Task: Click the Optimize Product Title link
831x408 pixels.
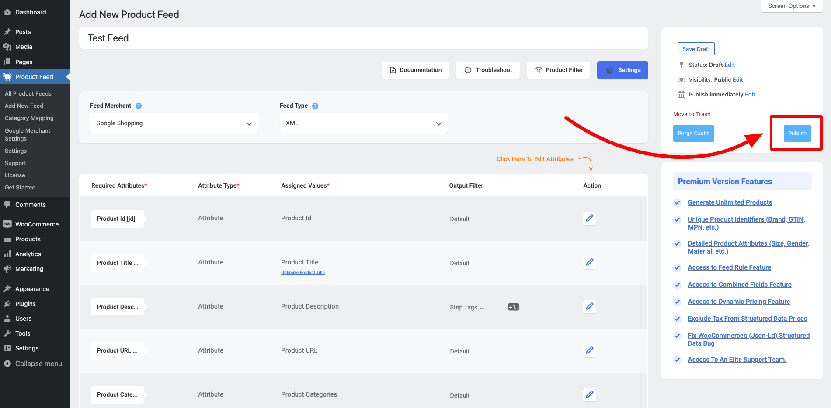Action: pyautogui.click(x=303, y=272)
